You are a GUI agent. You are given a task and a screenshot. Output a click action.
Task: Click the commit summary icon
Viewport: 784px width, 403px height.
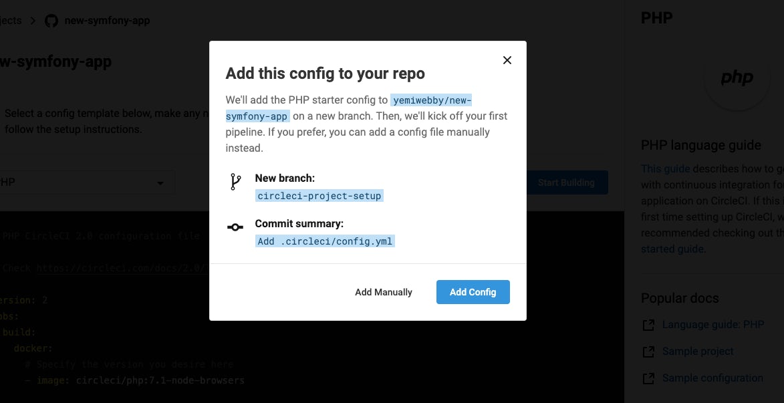235,227
